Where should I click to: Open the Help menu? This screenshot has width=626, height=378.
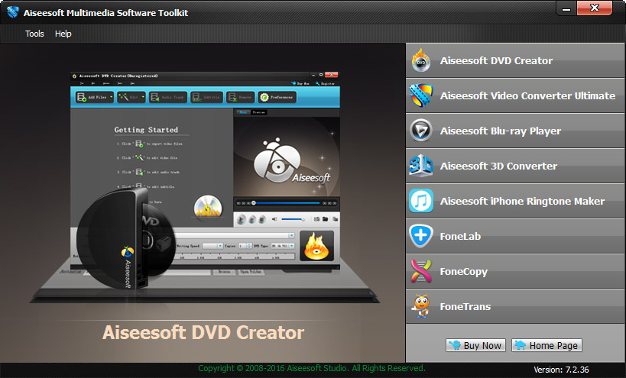(63, 34)
